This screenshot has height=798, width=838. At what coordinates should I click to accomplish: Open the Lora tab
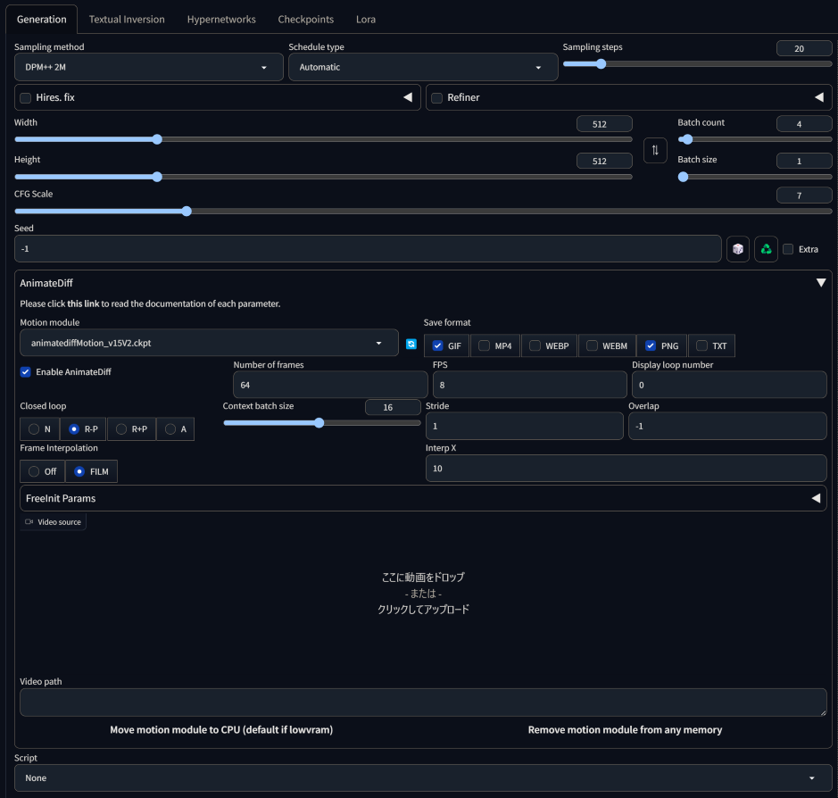coord(365,18)
